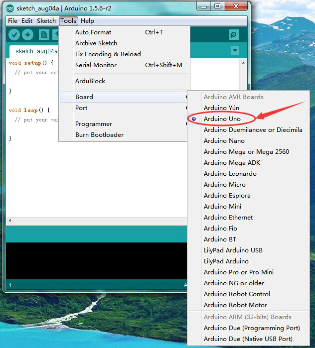Launch ArduBlock from Tools menu

point(90,81)
